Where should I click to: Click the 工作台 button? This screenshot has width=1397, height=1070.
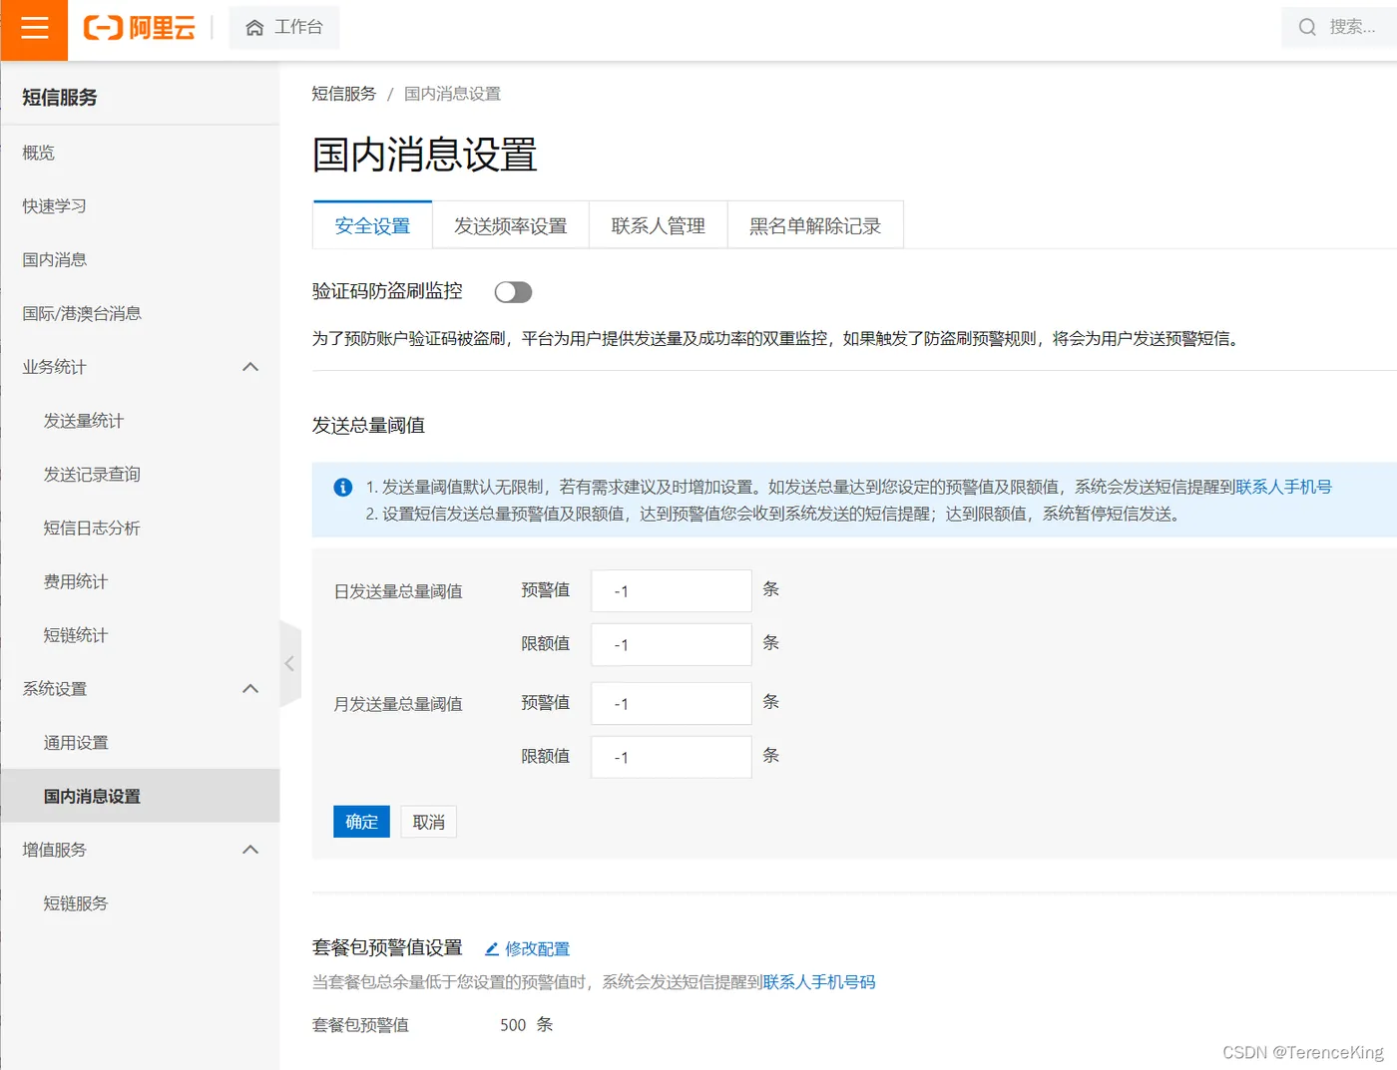284,28
